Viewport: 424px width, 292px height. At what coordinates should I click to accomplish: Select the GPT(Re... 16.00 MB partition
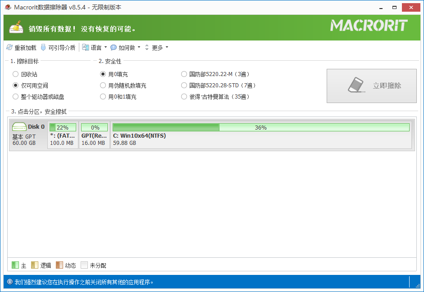pyautogui.click(x=94, y=135)
